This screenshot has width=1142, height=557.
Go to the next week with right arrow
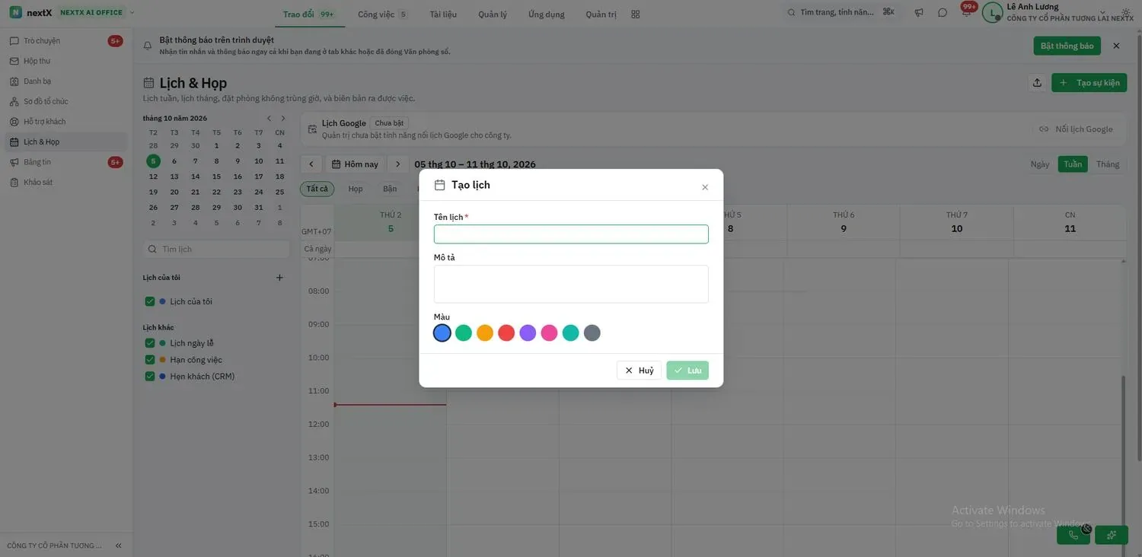point(397,164)
